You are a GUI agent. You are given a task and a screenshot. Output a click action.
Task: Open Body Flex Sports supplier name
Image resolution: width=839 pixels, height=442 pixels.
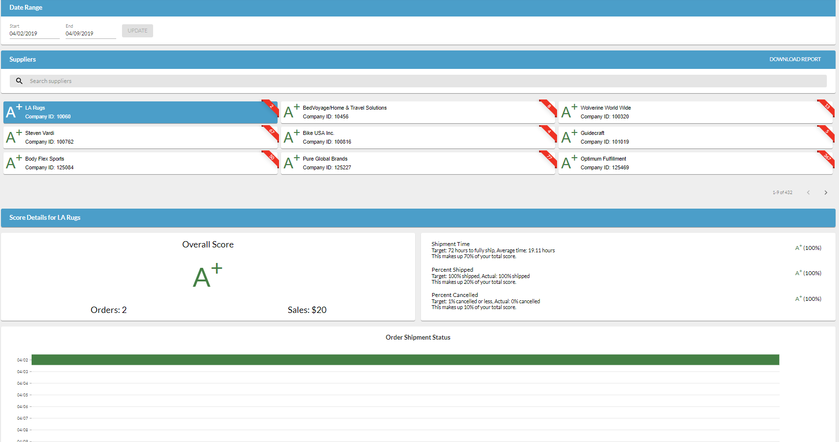45,159
